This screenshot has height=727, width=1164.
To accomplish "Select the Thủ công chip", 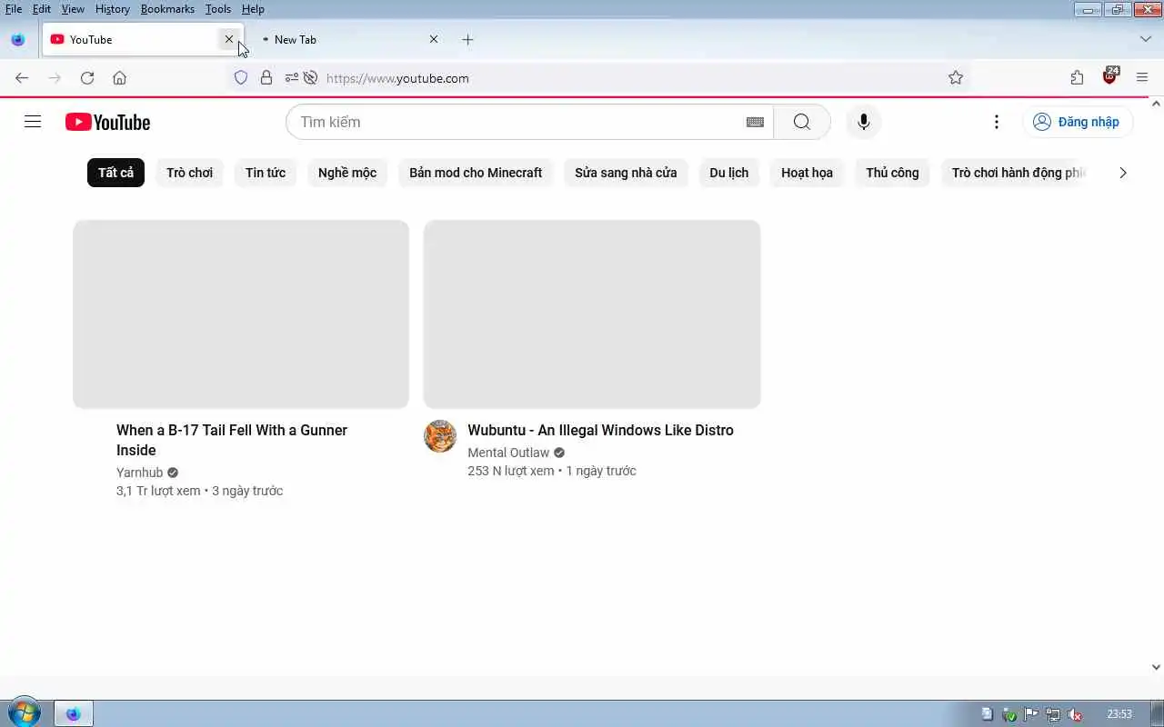I will [x=892, y=173].
